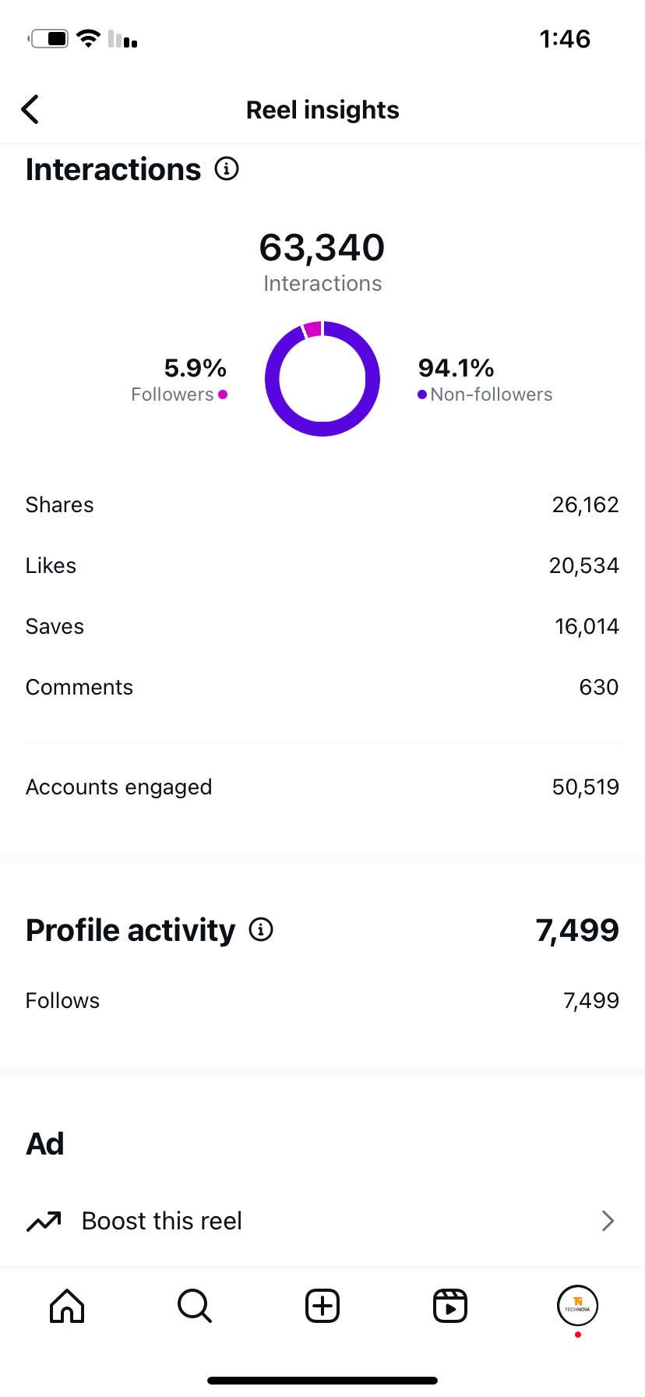Viewport: 645px width, 1397px height.
Task: Tap the Comments count row
Action: pyautogui.click(x=322, y=688)
